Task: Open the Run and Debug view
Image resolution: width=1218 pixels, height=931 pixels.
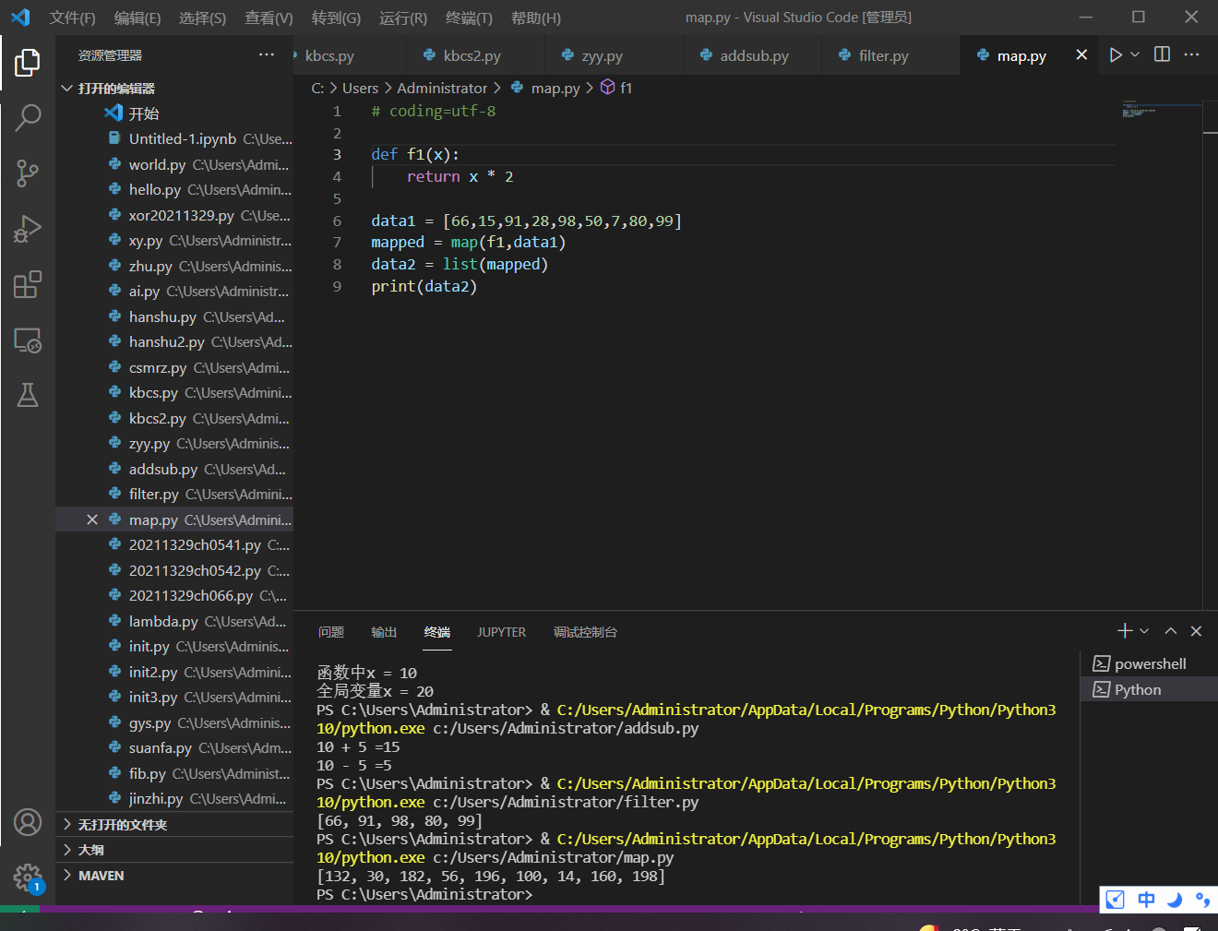Action: 28,229
